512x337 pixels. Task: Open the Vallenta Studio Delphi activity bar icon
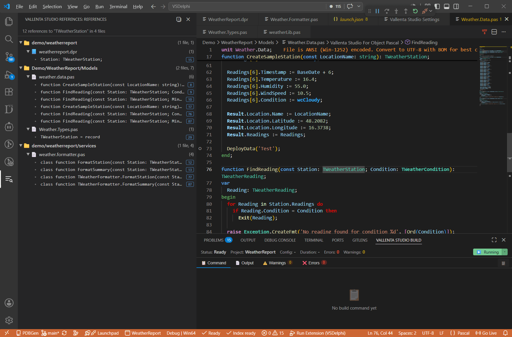pos(9,109)
